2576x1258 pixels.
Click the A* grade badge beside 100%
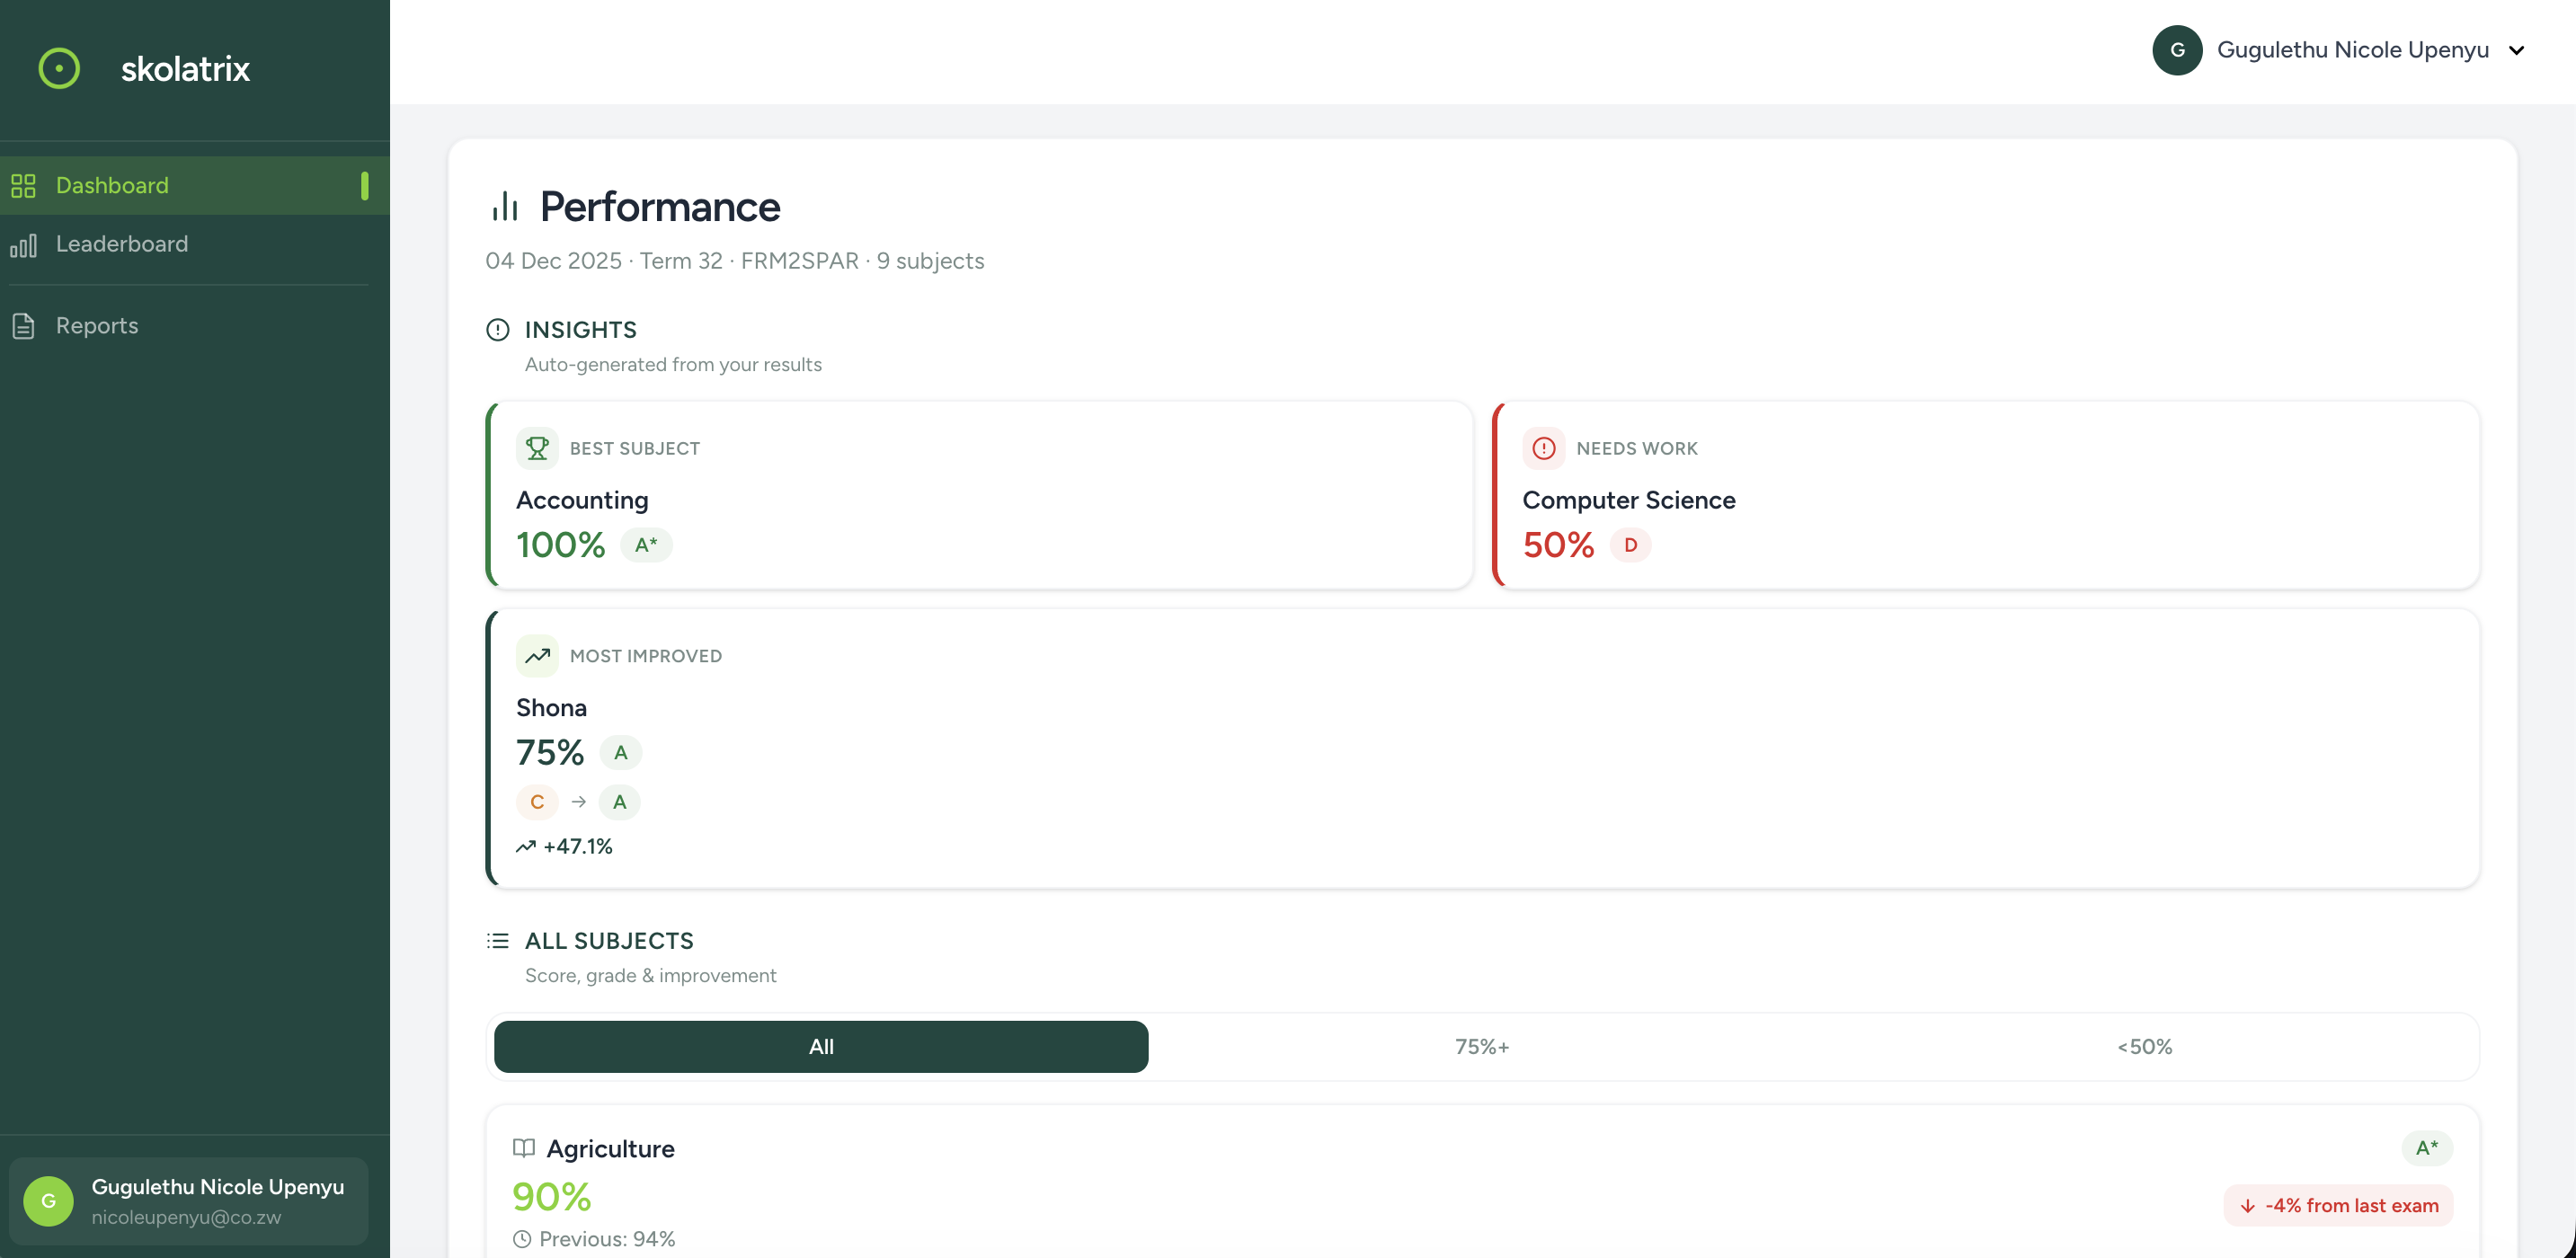point(646,545)
